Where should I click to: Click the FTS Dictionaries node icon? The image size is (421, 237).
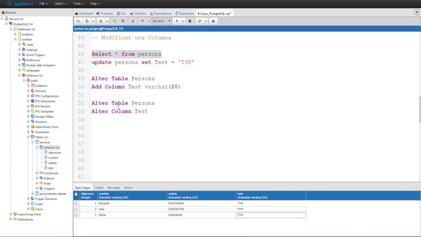click(32, 101)
